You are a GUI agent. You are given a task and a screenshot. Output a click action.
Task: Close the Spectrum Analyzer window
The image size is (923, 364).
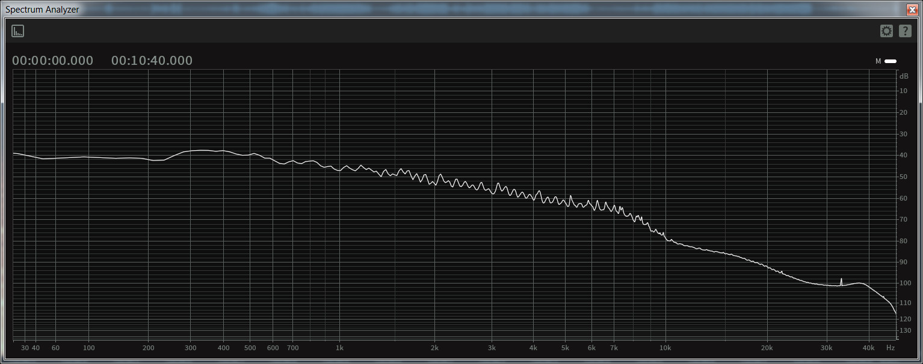point(912,9)
